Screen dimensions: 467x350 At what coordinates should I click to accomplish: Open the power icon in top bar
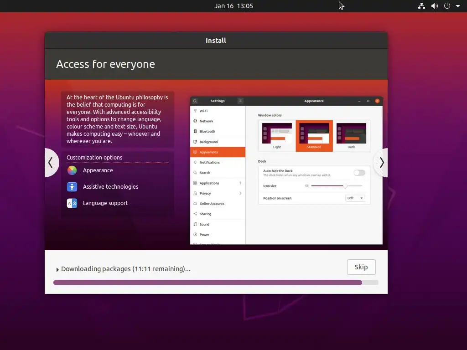(447, 5)
